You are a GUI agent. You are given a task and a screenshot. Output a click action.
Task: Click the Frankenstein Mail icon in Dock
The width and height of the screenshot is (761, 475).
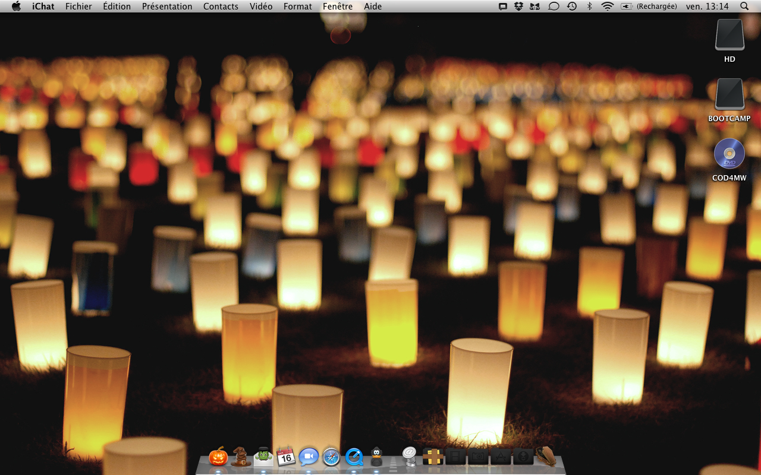click(x=263, y=456)
